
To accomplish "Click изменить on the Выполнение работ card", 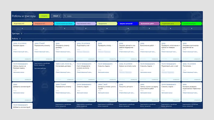I will coord(155,59).
